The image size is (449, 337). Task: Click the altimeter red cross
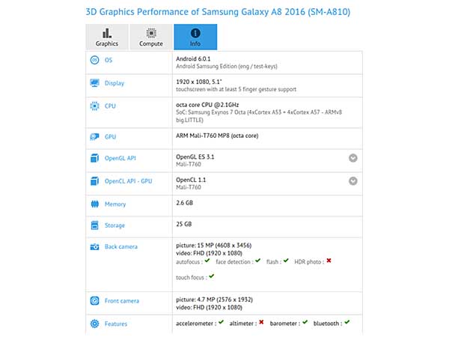point(261,322)
